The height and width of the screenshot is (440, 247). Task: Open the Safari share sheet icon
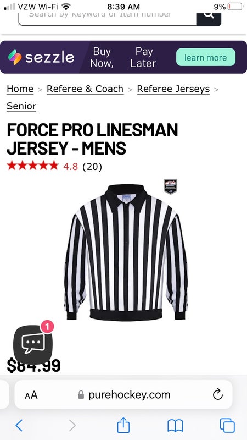(123, 425)
